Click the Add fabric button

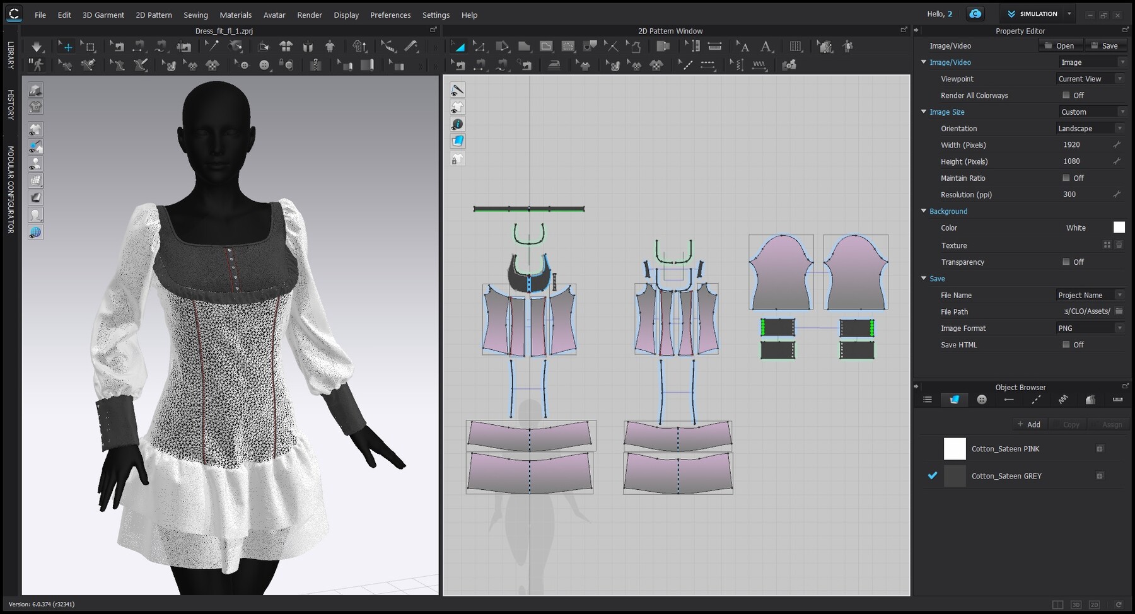point(1028,424)
